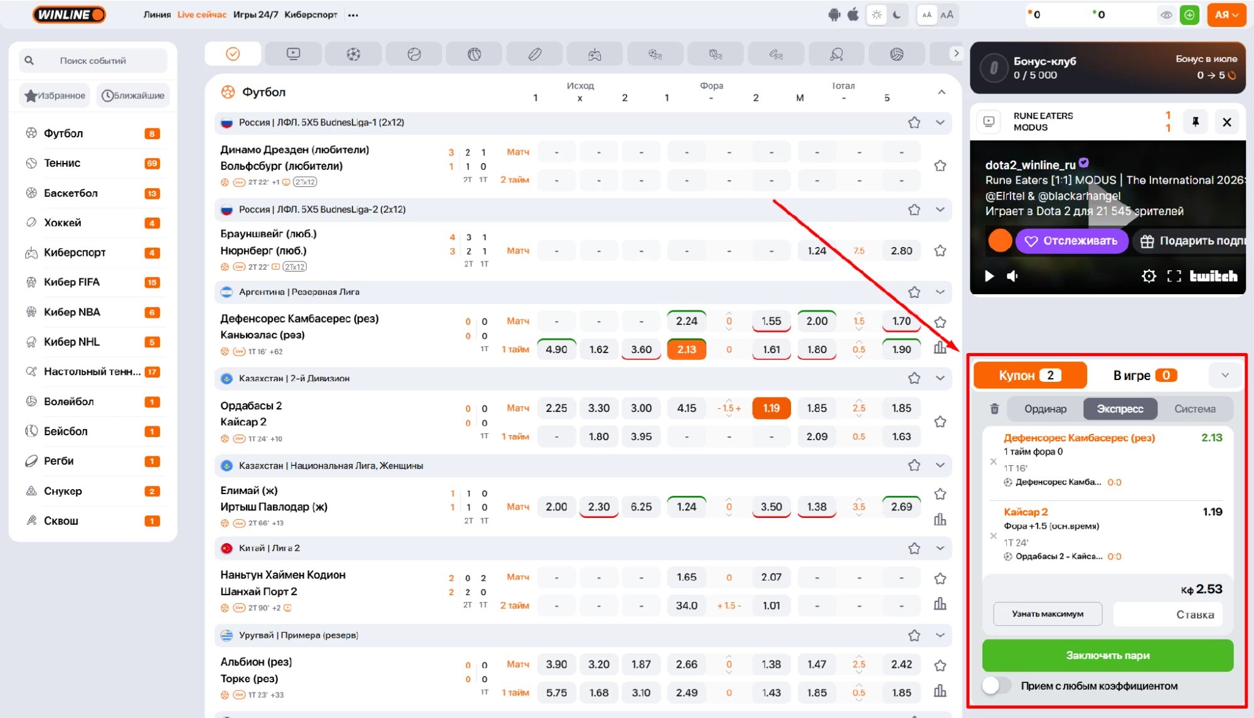Viewport: 1254px width, 718px height.
Task: Click the Заключить пари button
Action: 1108,655
